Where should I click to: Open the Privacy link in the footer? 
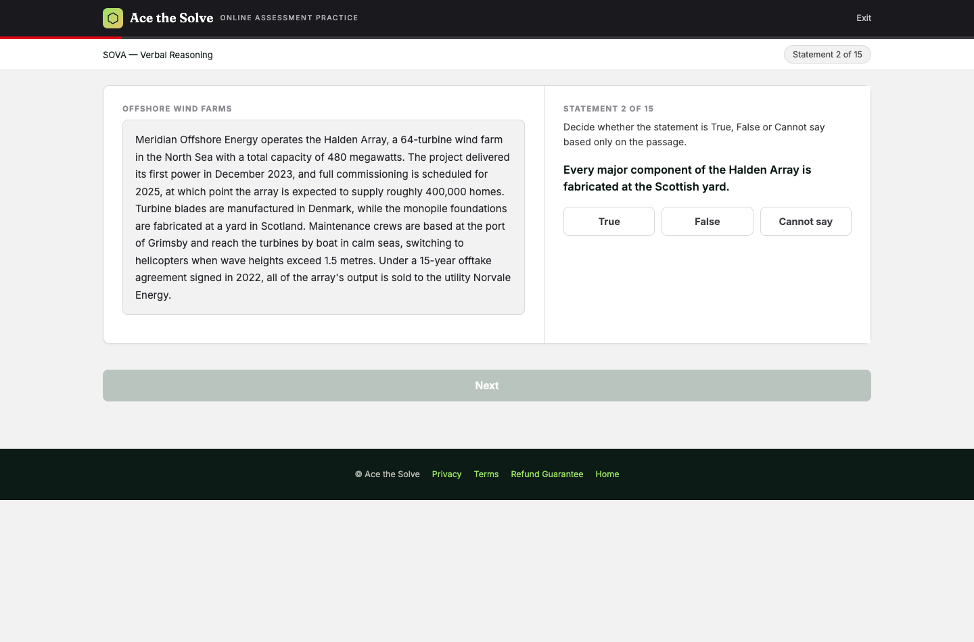(446, 474)
